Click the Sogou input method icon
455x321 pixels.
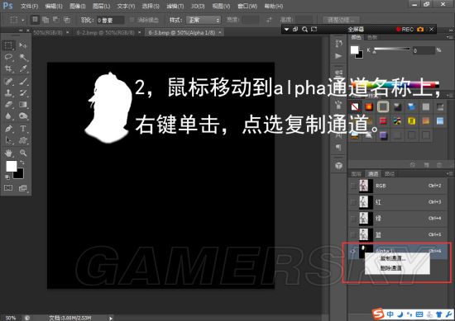378,314
